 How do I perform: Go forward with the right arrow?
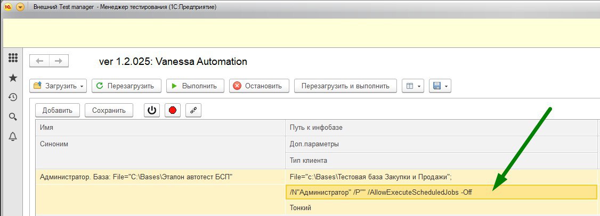[x=59, y=61]
